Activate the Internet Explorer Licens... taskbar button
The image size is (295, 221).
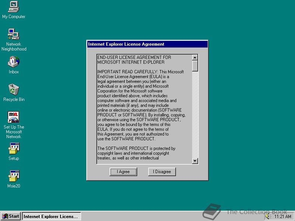pos(52,216)
